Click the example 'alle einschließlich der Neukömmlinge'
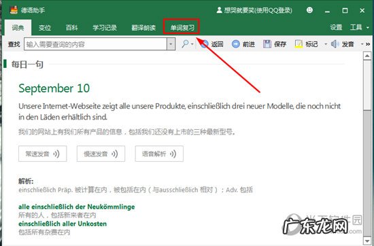This screenshot has height=246, width=374. point(77,207)
